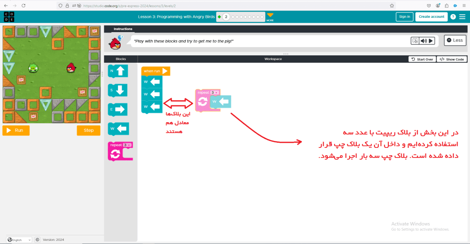This screenshot has width=470, height=244.
Task: Expand the MORE levels arrow
Action: 270,17
